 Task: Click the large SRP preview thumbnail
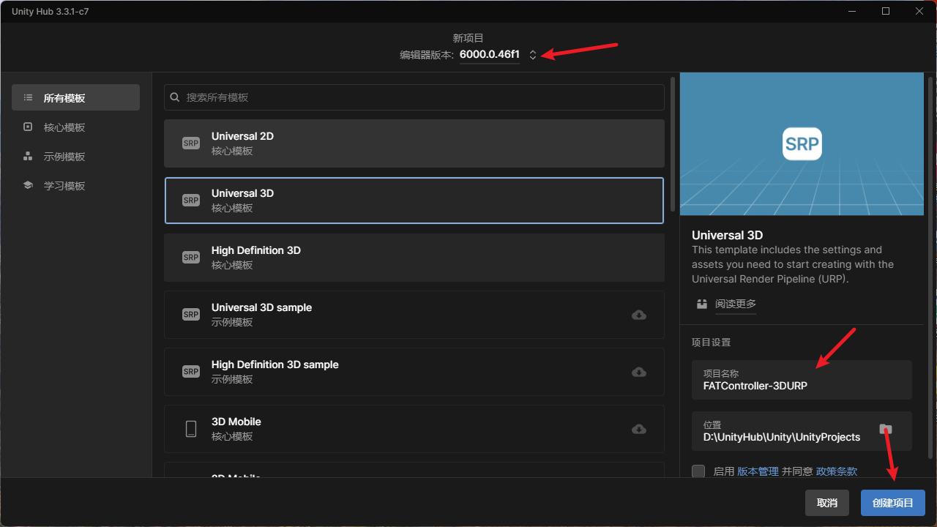(802, 144)
